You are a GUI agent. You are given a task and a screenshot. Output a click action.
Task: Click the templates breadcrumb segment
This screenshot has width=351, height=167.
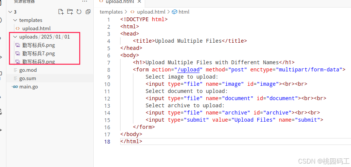111,12
